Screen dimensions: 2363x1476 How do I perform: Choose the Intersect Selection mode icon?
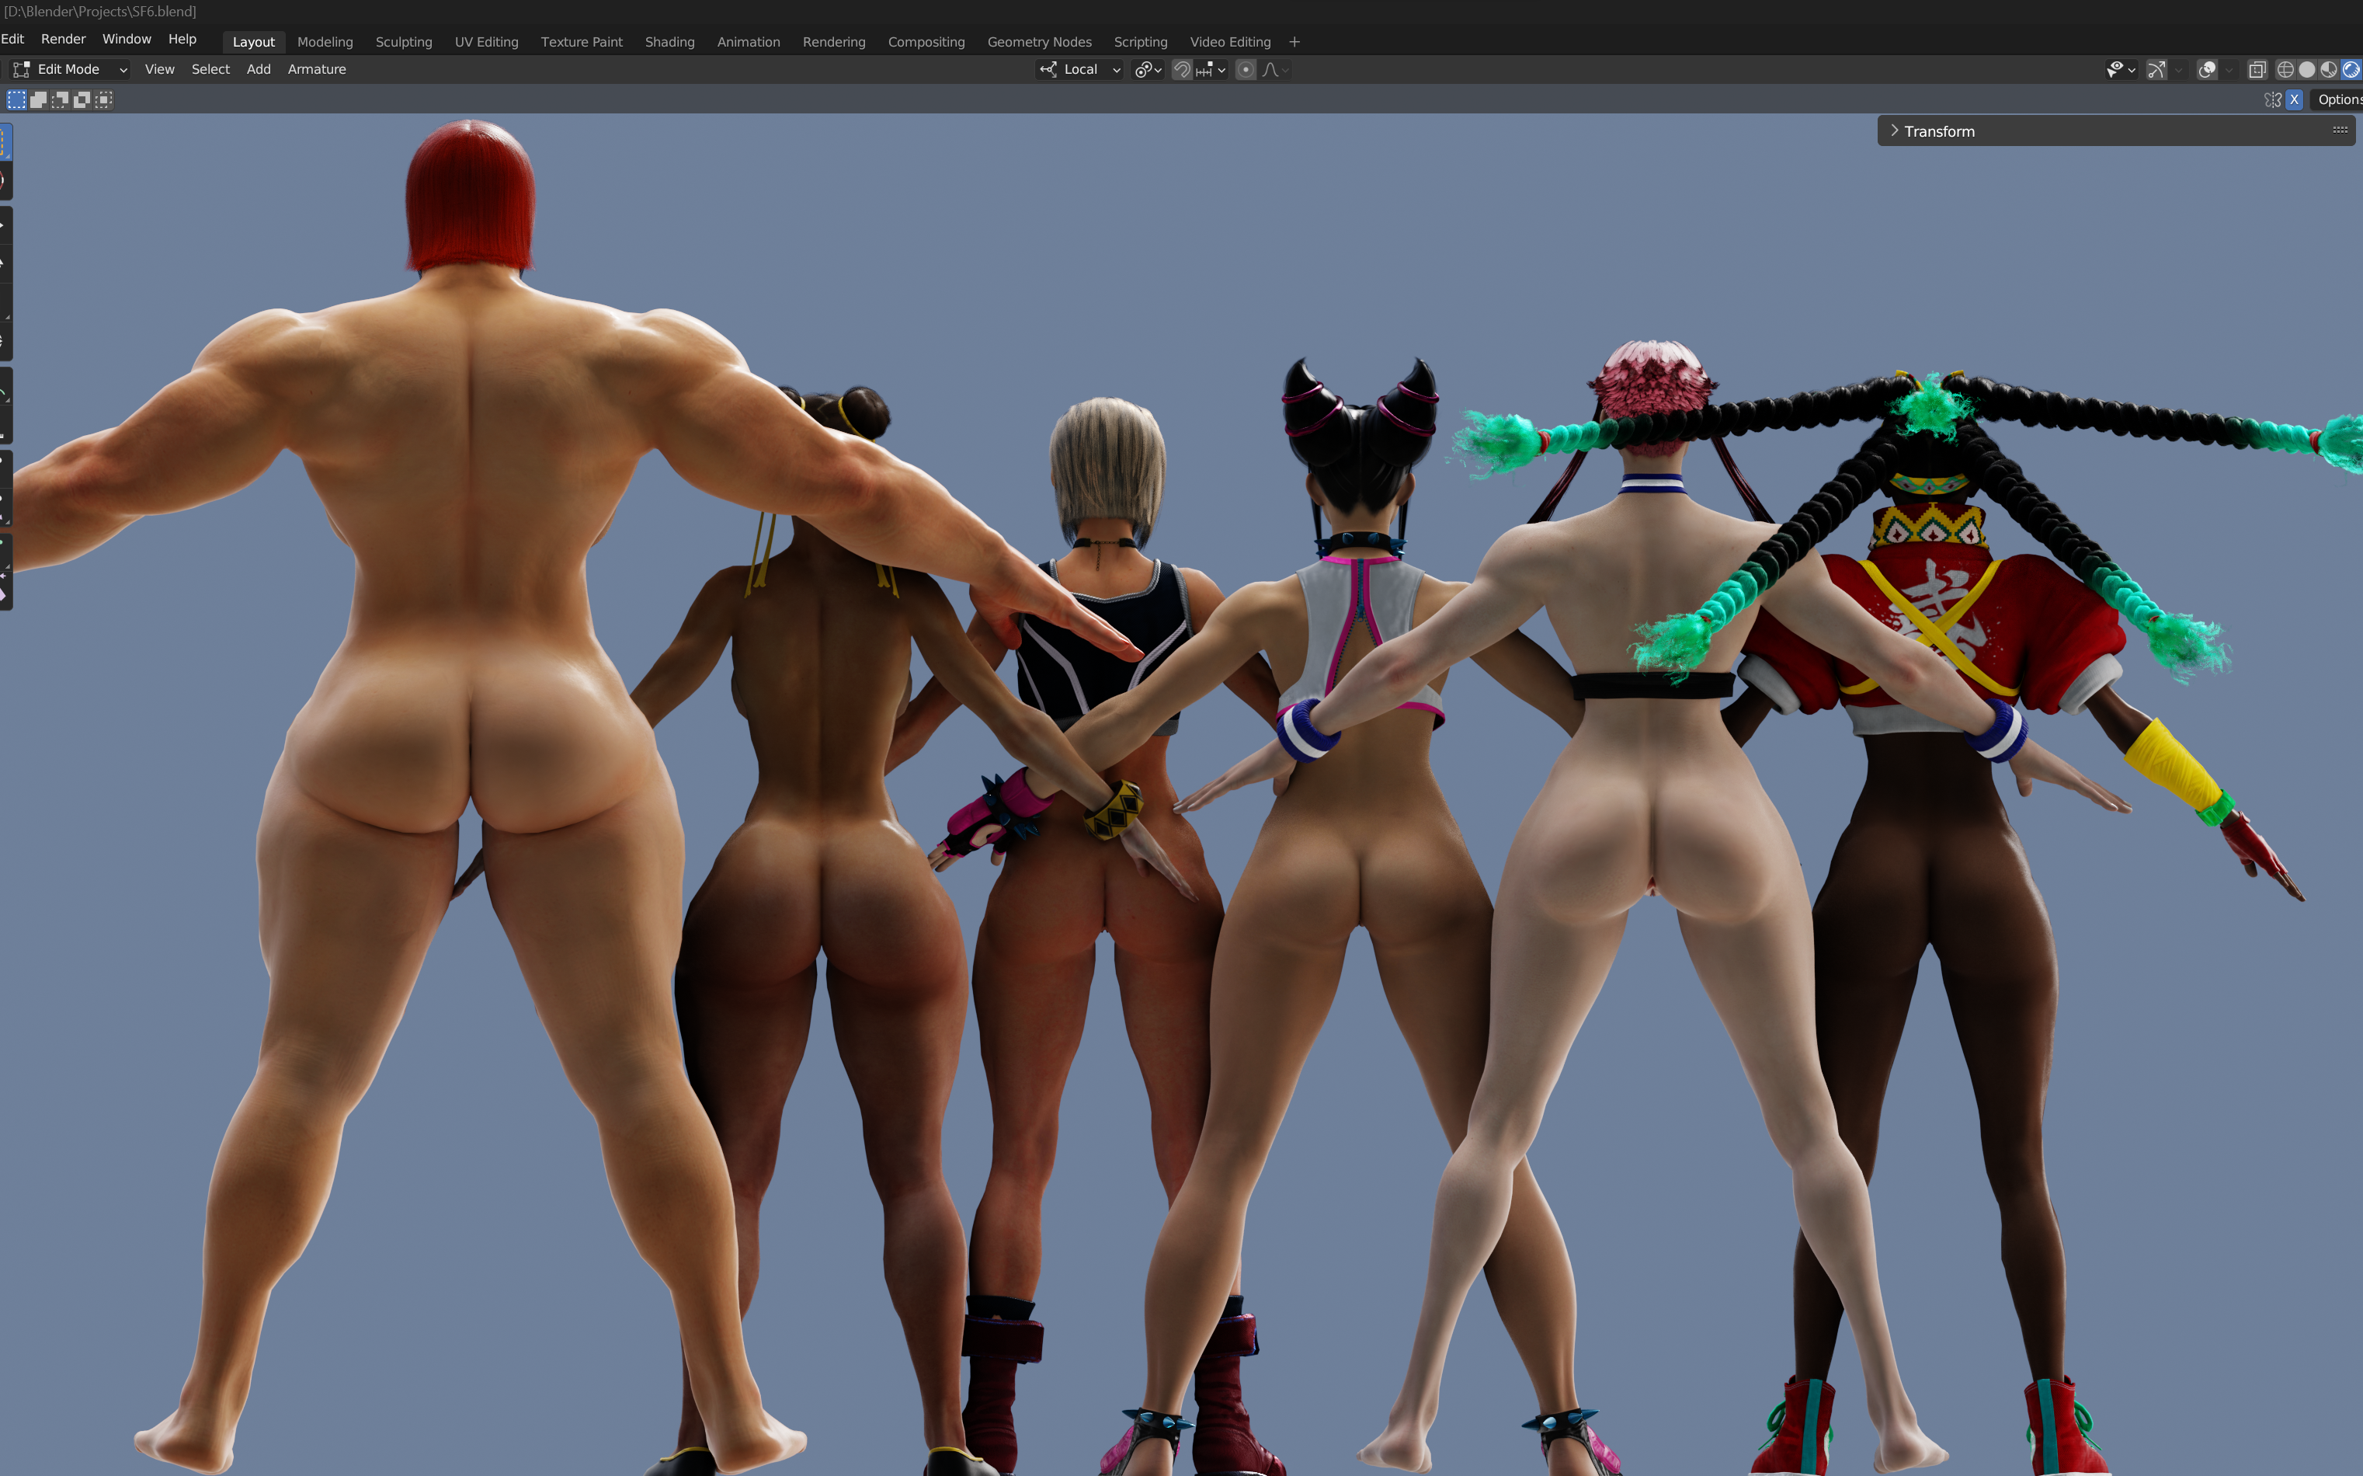[103, 99]
